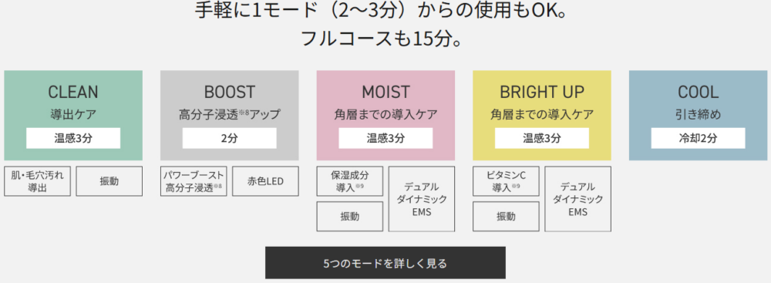The image size is (771, 283).
Task: Click the 温感3分 label in BRIGHT UP card
Action: [542, 138]
